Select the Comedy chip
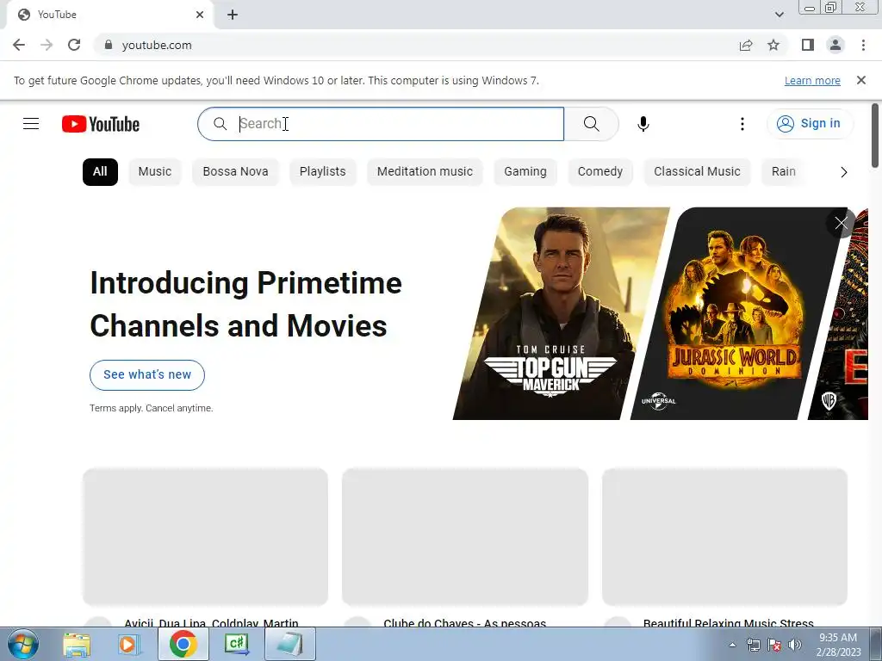Image resolution: width=882 pixels, height=661 pixels. click(600, 172)
